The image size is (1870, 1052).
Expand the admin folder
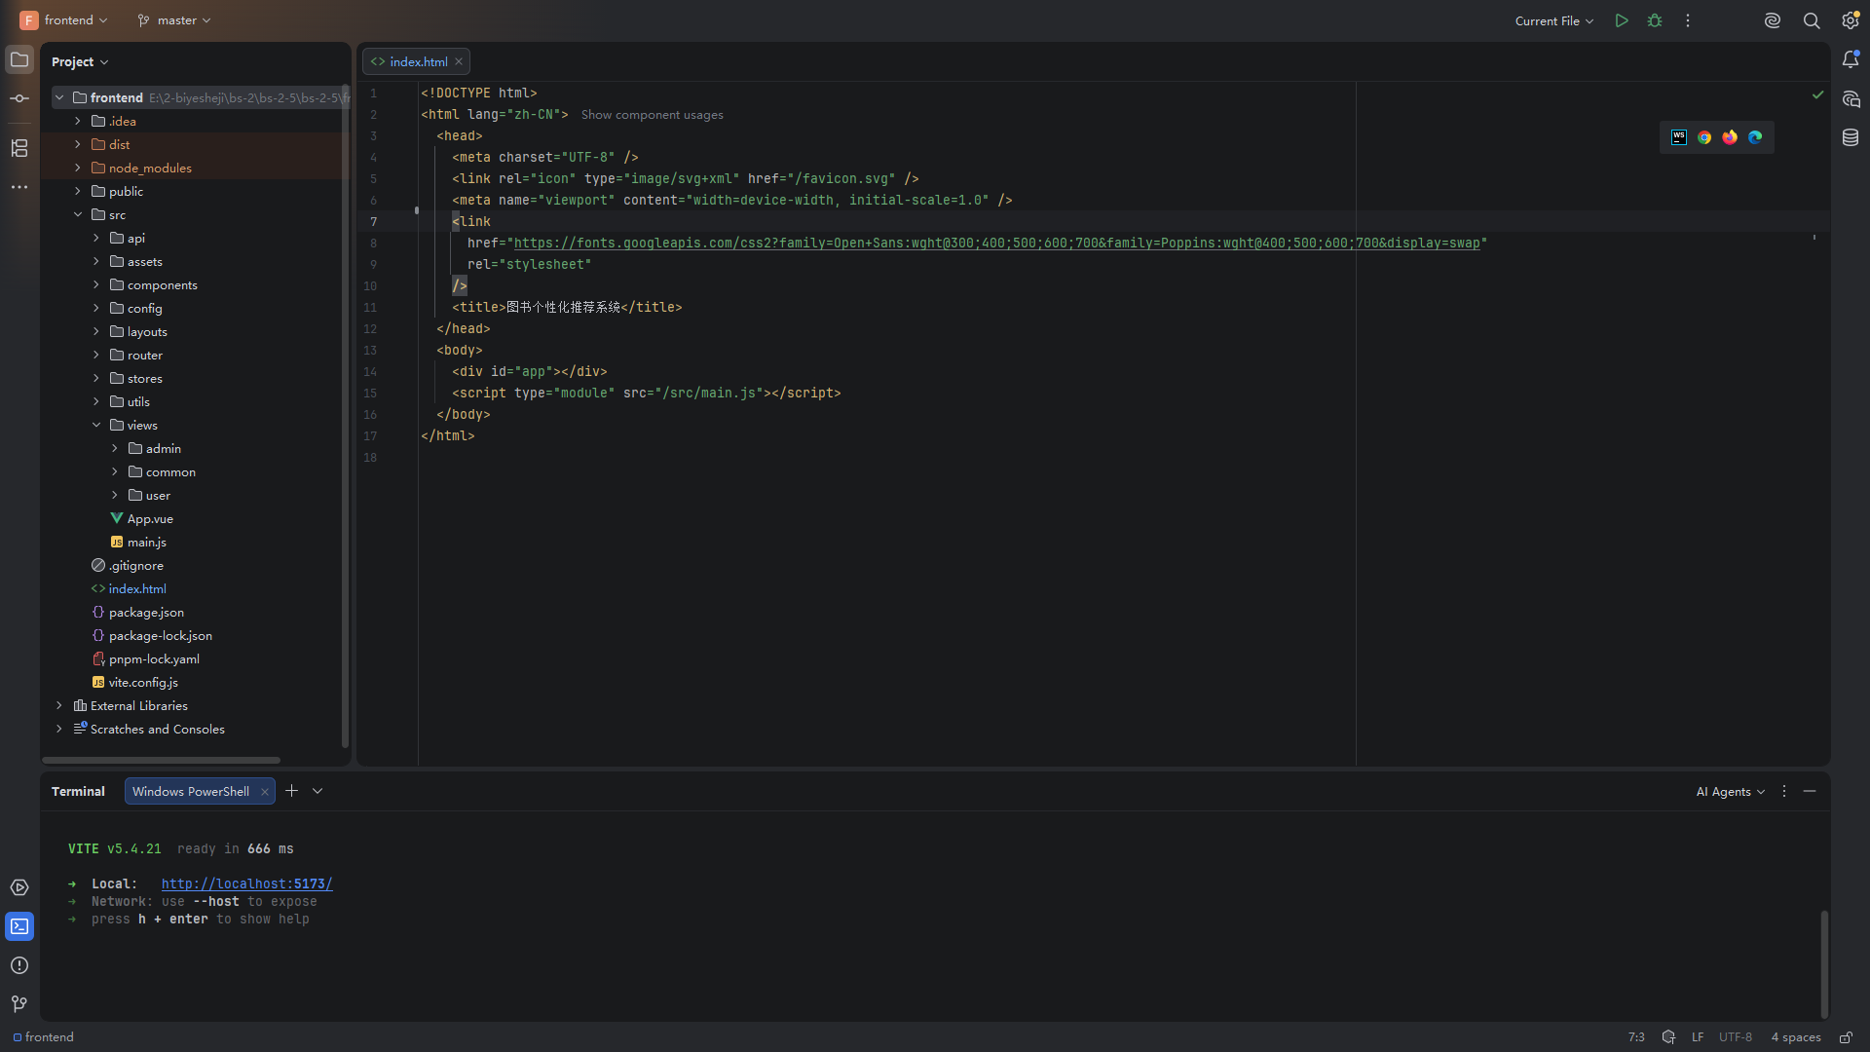coord(115,448)
